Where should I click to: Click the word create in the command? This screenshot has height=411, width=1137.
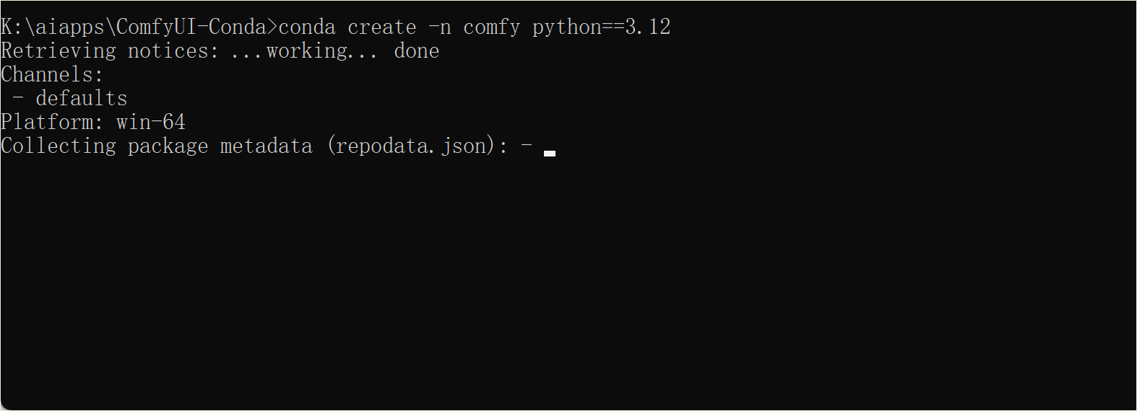382,27
